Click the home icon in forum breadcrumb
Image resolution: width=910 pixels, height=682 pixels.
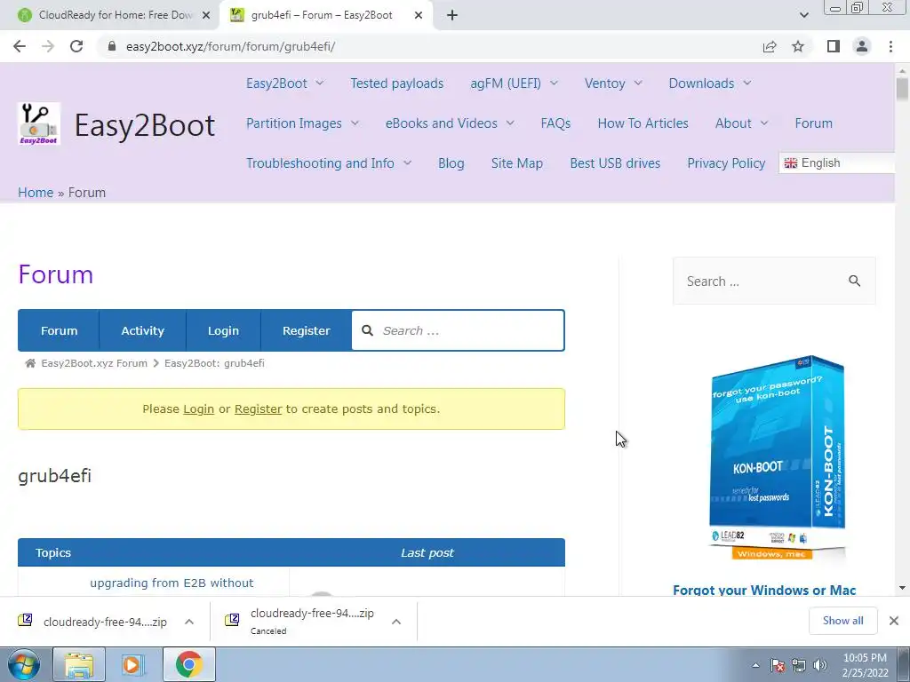tap(30, 363)
